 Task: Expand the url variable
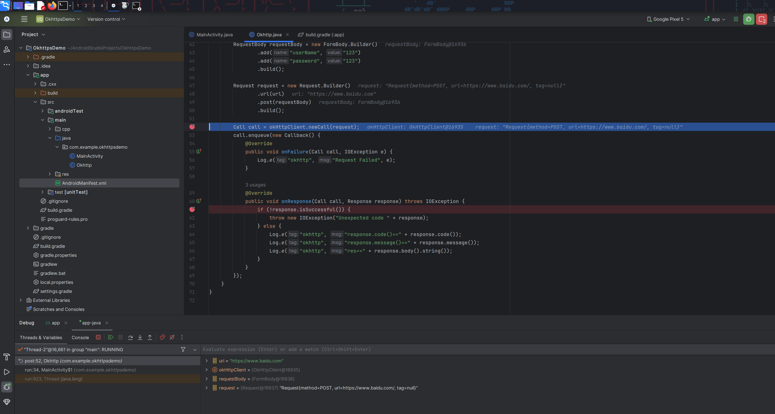click(x=207, y=361)
